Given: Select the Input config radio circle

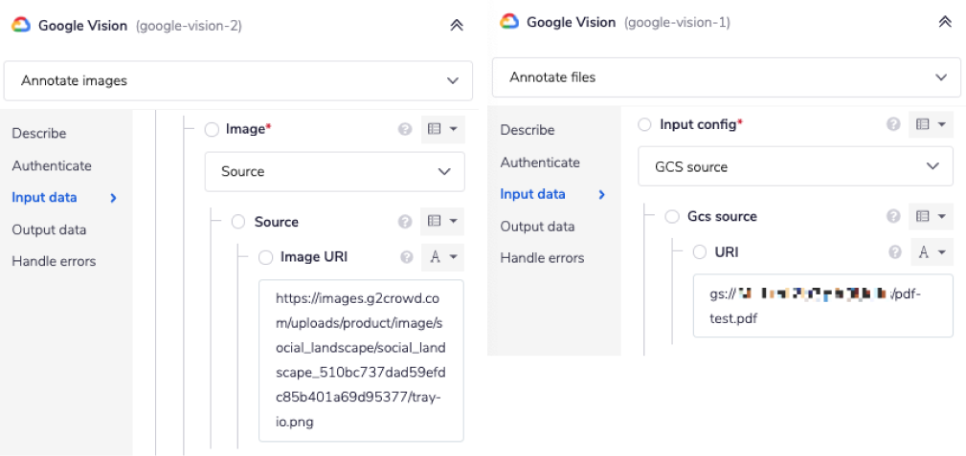Looking at the screenshot, I should pos(644,124).
